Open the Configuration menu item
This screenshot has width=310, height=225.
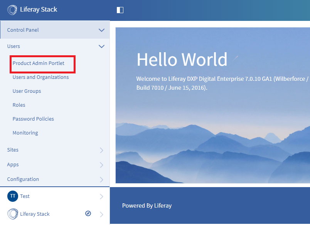23,179
